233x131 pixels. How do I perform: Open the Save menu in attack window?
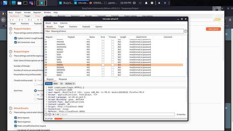pyautogui.click(x=55, y=23)
